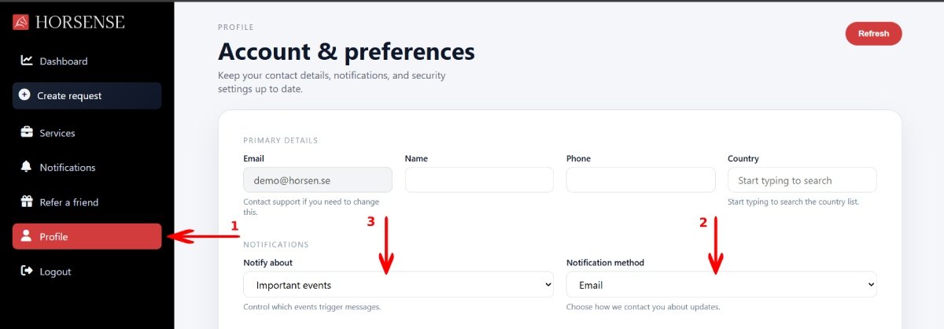Open the Country search combo box
Image resolution: width=944 pixels, height=329 pixels.
coord(802,180)
